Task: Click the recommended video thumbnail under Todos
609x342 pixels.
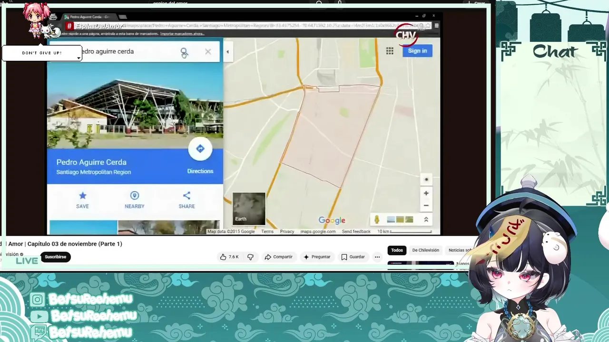Action: point(421,266)
